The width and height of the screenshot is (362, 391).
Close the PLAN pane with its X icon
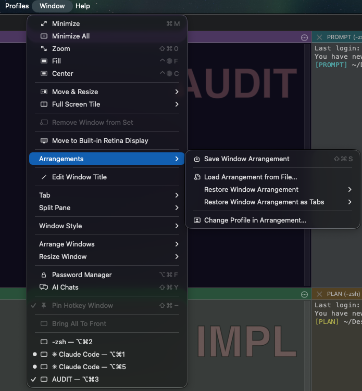pos(319,294)
